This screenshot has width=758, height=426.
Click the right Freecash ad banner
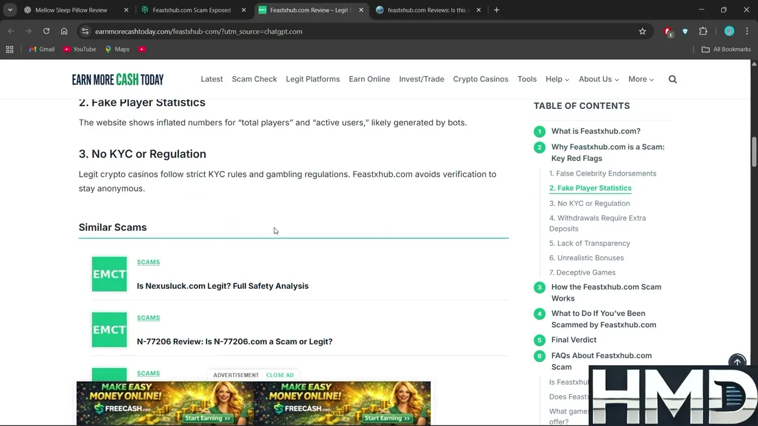[342, 403]
